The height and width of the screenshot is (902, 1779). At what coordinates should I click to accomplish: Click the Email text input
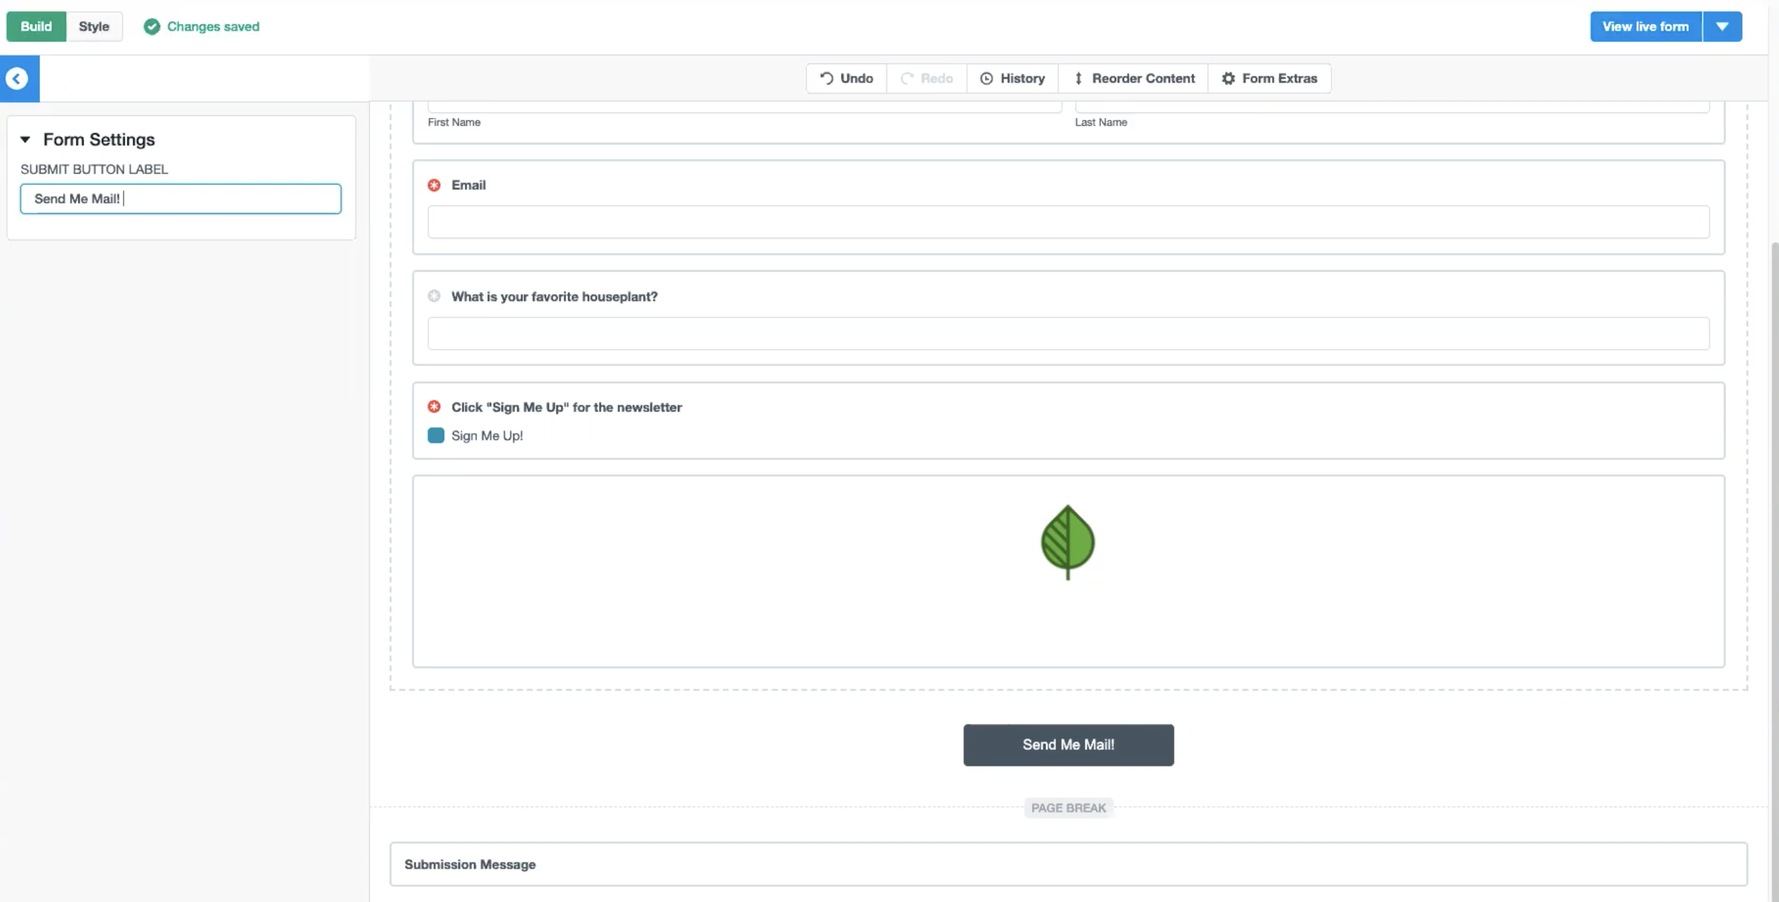(x=1068, y=222)
